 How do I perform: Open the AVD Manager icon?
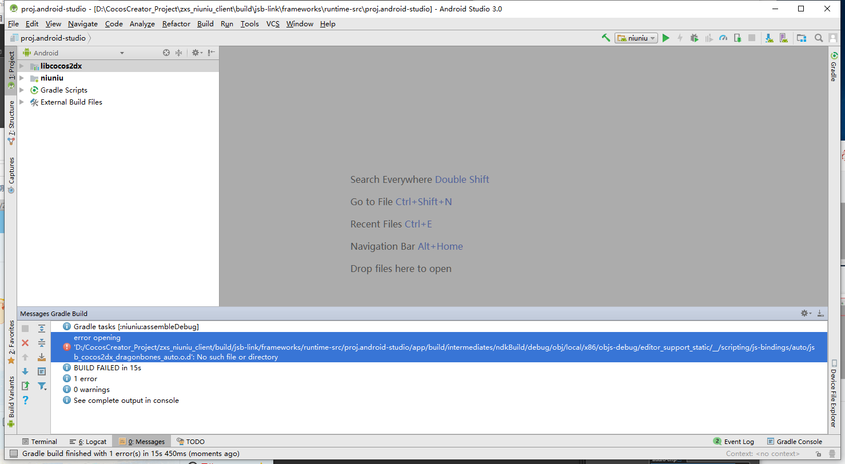pos(784,38)
